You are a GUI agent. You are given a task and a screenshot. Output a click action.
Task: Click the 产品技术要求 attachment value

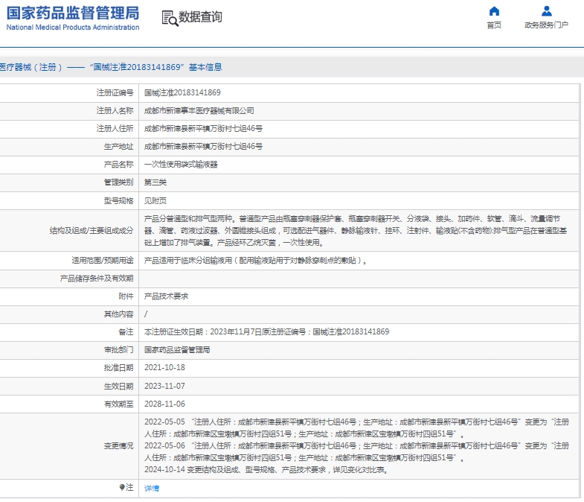coord(166,296)
